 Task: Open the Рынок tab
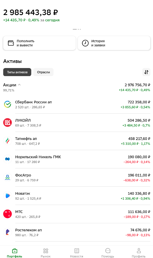pyautogui.click(x=46, y=253)
